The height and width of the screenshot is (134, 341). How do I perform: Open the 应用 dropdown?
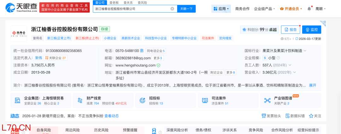coord(221,9)
